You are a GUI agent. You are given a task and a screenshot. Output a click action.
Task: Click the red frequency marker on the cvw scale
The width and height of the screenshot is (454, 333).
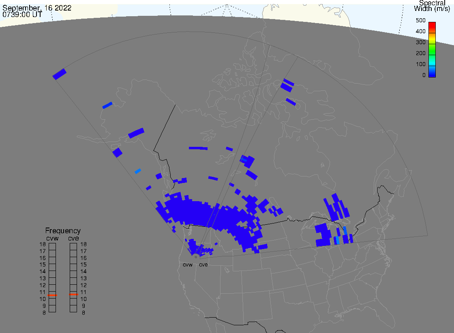pos(52,295)
